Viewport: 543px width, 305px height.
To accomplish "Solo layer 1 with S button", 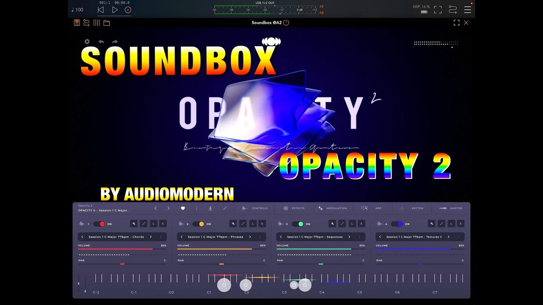I will coord(163,224).
